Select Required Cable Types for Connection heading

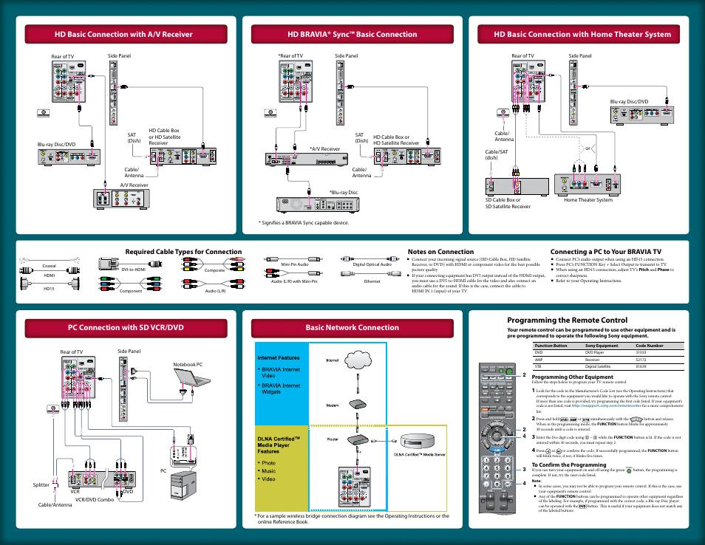(x=183, y=252)
